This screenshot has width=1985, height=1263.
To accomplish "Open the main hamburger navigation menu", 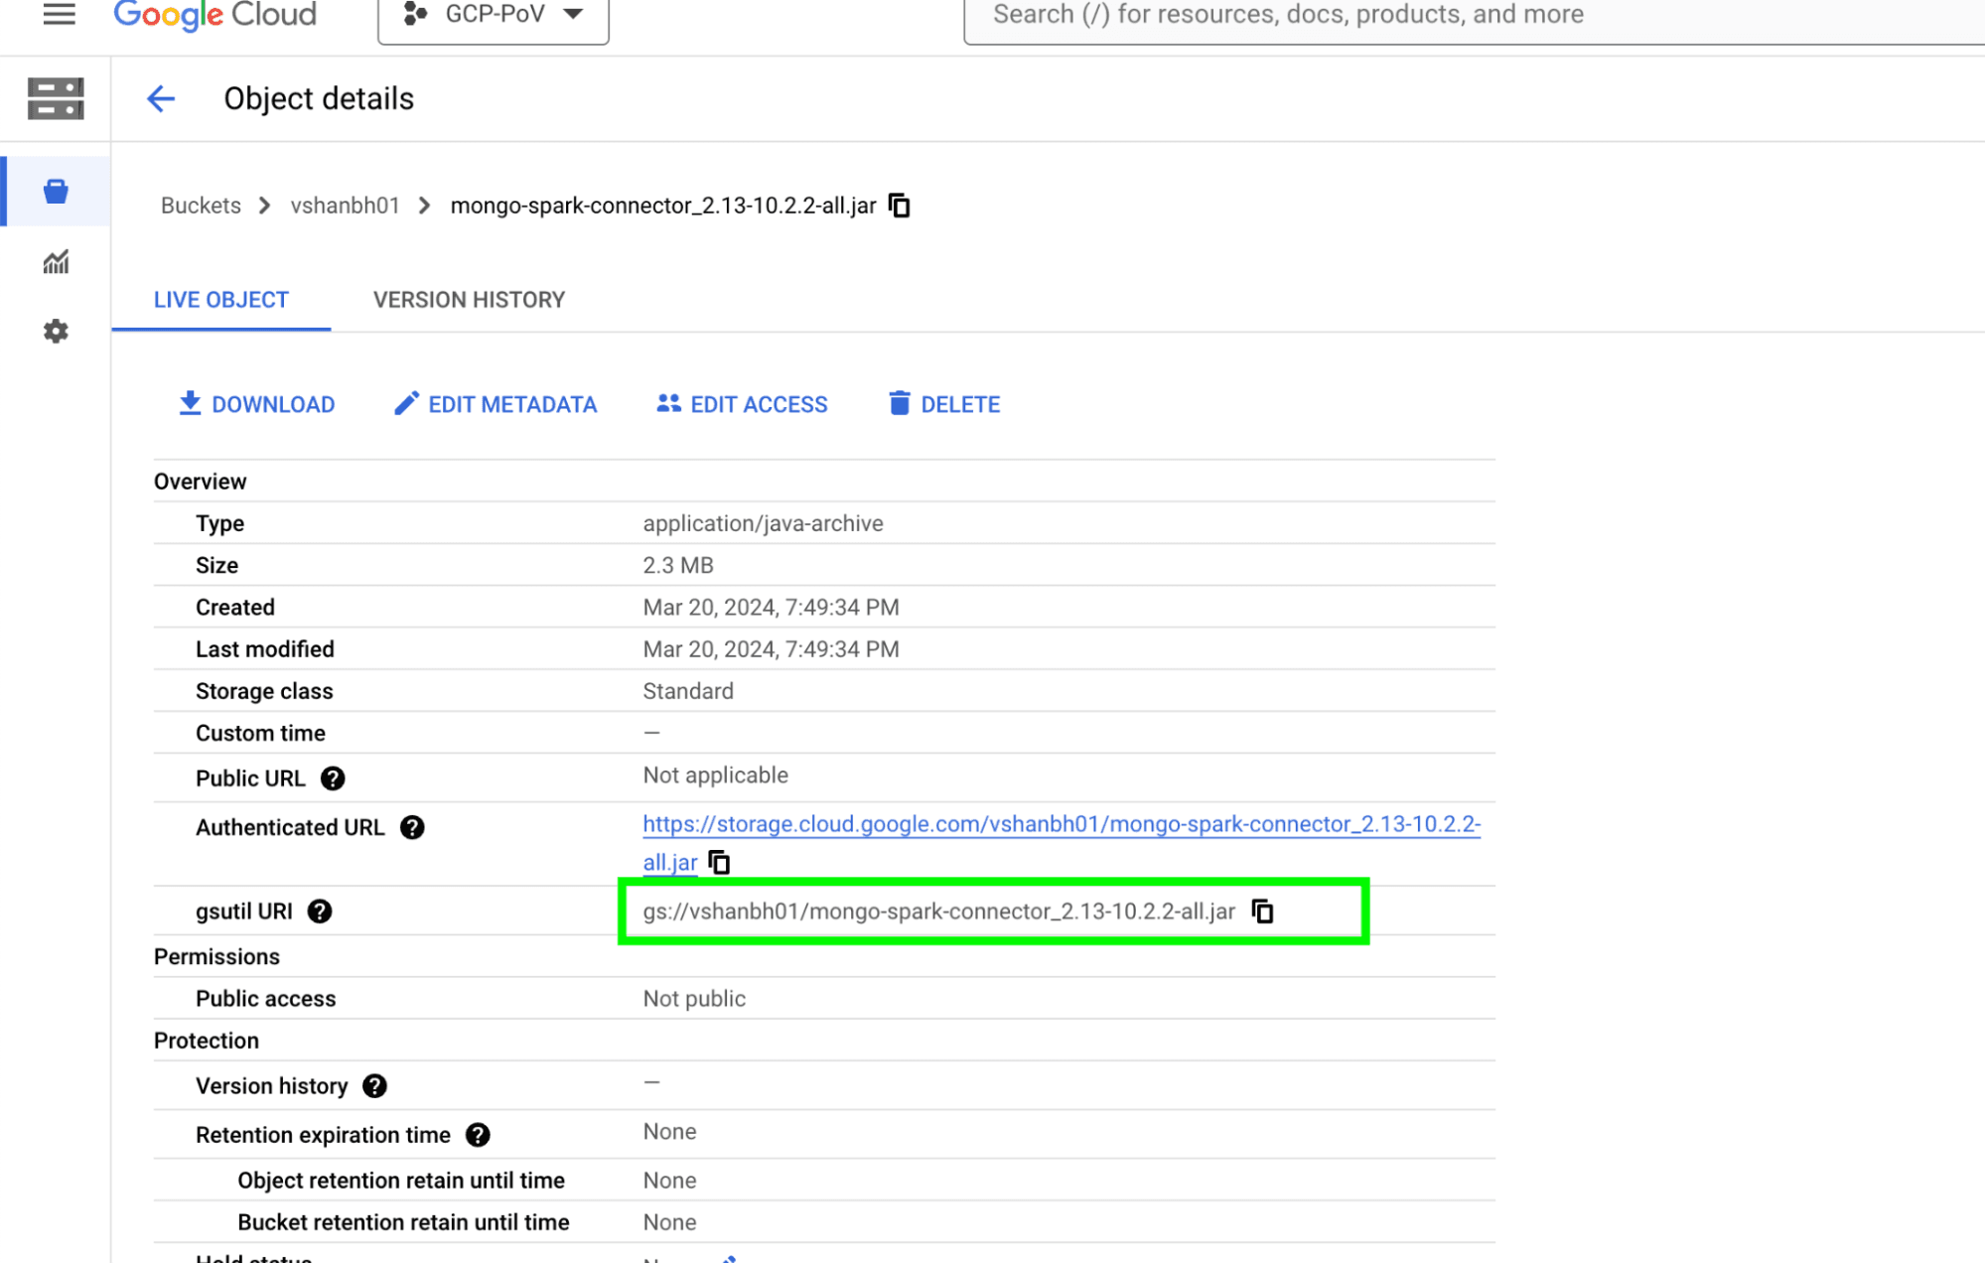I will pyautogui.click(x=59, y=14).
